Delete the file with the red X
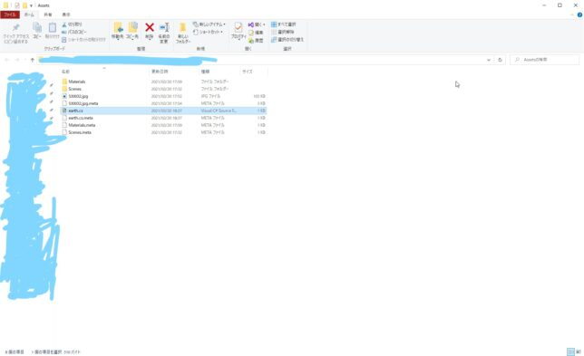The height and width of the screenshot is (356, 584). (x=150, y=31)
